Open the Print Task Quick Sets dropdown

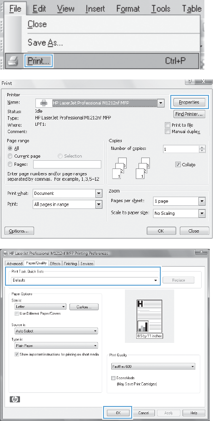84,280
